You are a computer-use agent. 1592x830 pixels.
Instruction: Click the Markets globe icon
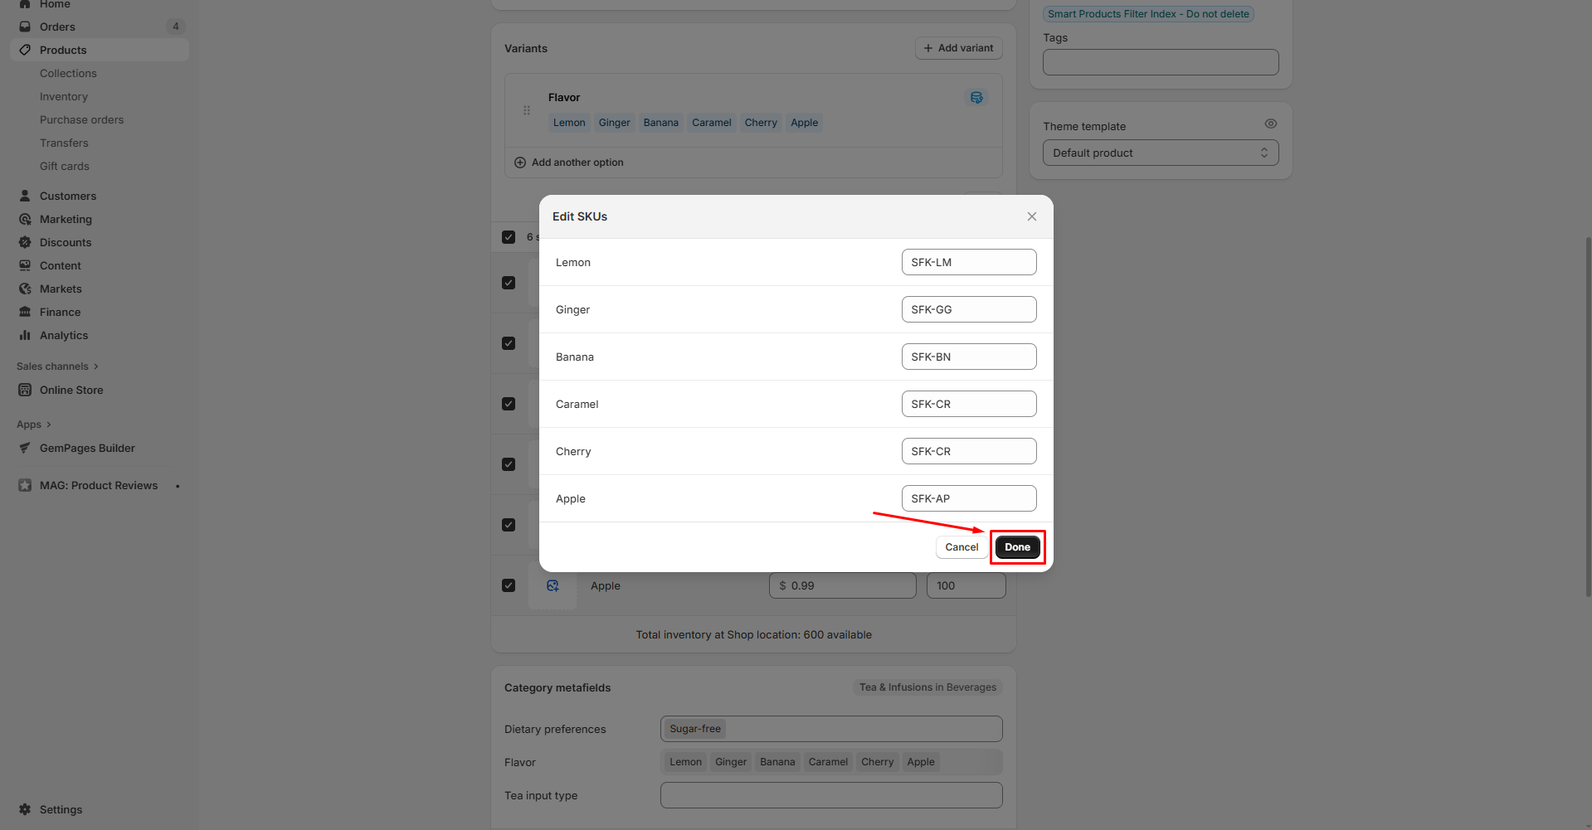click(25, 289)
